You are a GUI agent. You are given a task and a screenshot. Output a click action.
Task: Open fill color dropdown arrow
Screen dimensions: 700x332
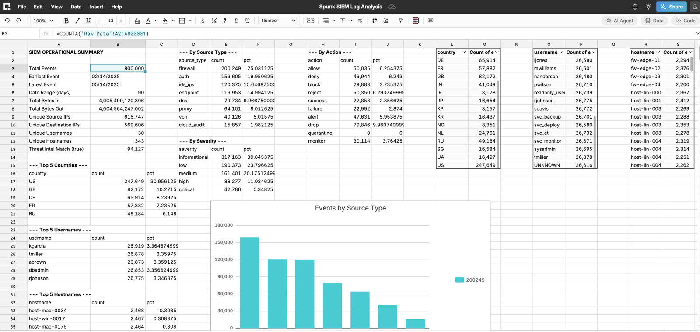[173, 21]
